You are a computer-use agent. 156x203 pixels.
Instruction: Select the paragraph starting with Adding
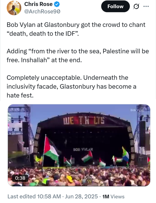pyautogui.click(x=78, y=56)
